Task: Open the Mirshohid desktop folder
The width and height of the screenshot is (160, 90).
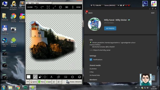Action: click(x=5, y=17)
